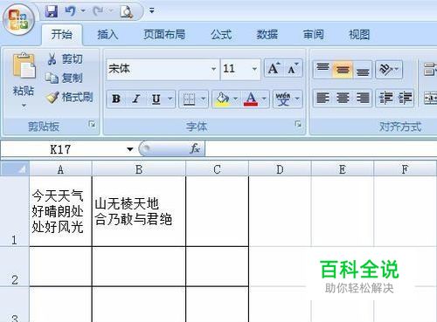Select cell containing 山无棱天地合
Image resolution: width=437 pixels, height=322 pixels.
click(139, 211)
